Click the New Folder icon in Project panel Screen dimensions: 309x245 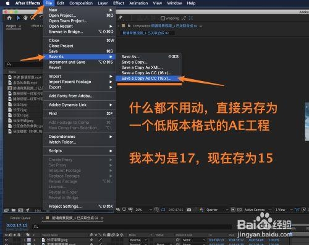[x=14, y=210]
